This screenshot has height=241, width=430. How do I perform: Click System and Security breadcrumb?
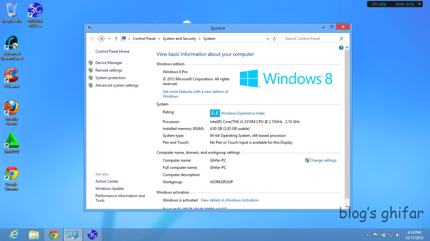[179, 39]
